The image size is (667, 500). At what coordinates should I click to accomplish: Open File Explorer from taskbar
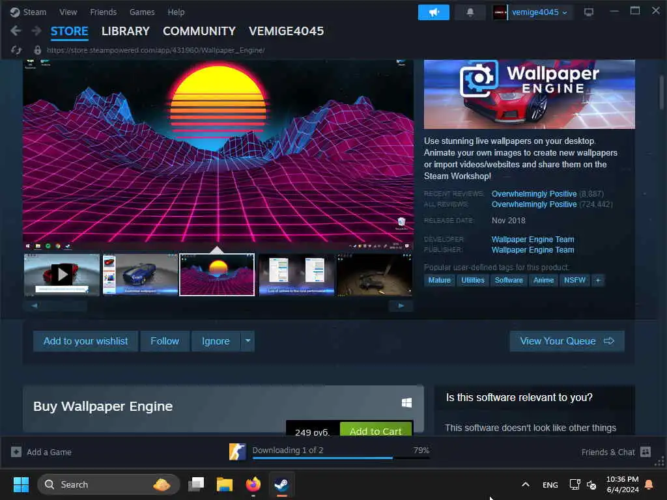(x=225, y=484)
